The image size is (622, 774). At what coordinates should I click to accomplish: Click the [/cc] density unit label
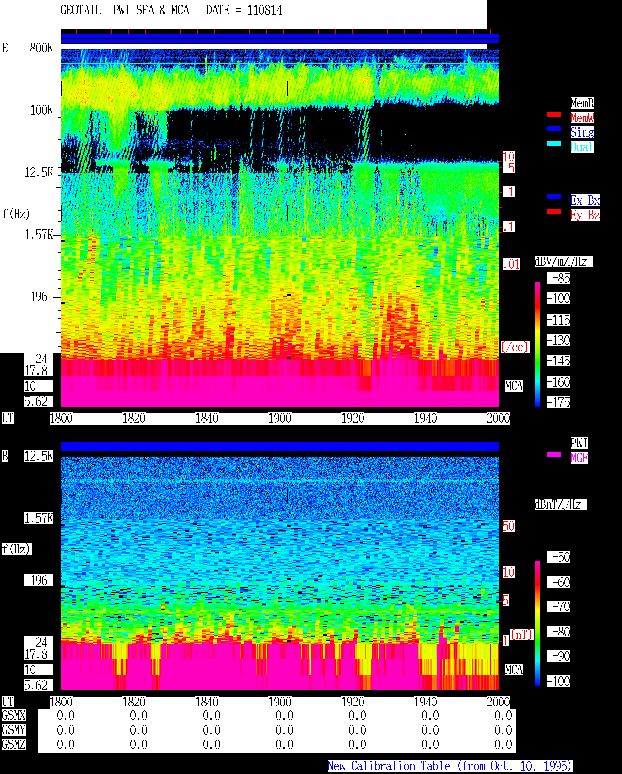coord(515,347)
